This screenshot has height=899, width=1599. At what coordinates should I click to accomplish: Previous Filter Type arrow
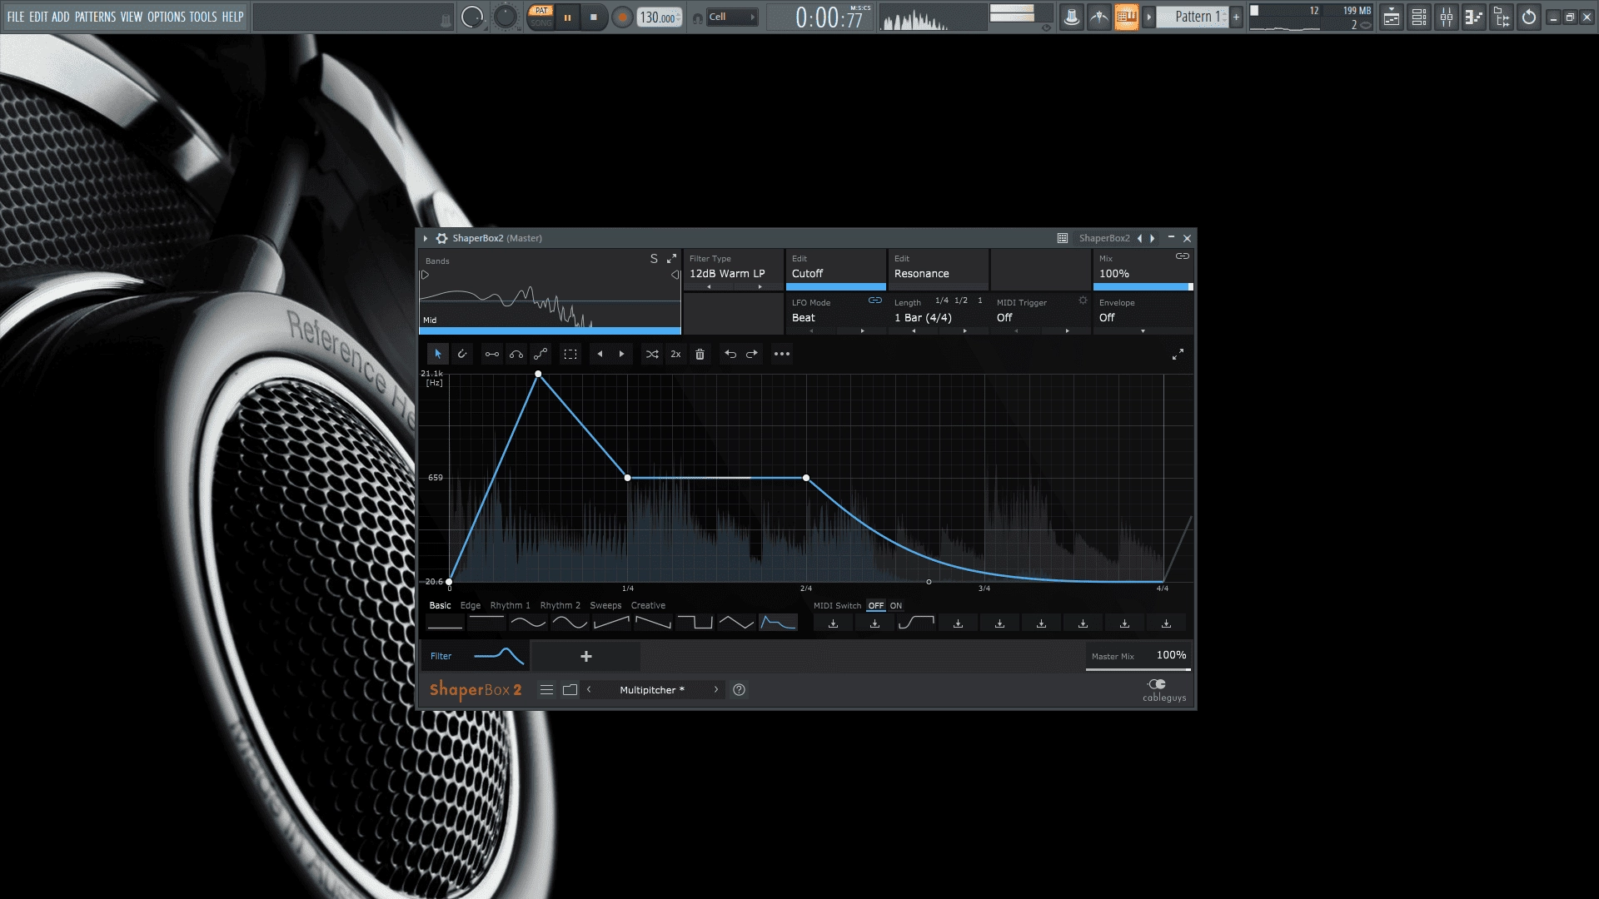(709, 287)
